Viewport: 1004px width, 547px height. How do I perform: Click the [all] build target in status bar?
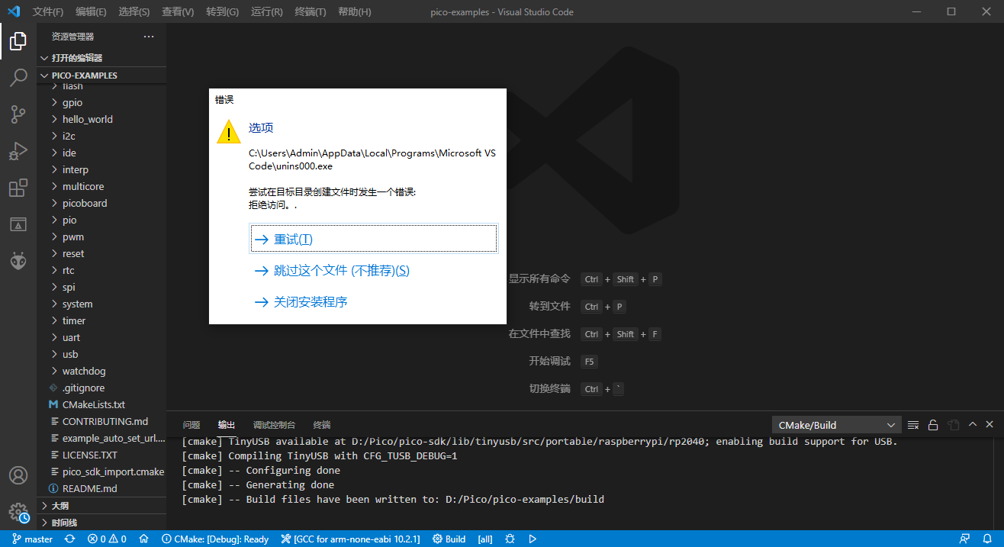coord(485,539)
